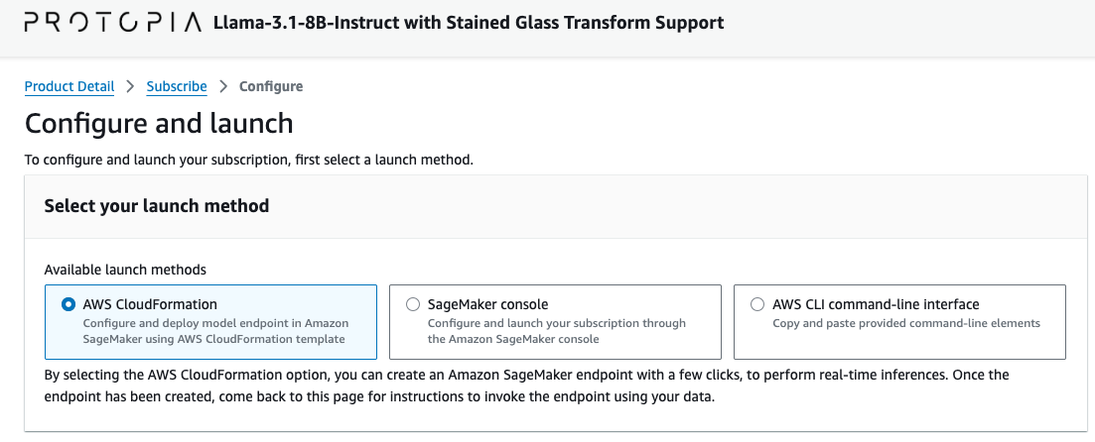Click the CloudFormation explanation paragraph below options

pos(526,387)
